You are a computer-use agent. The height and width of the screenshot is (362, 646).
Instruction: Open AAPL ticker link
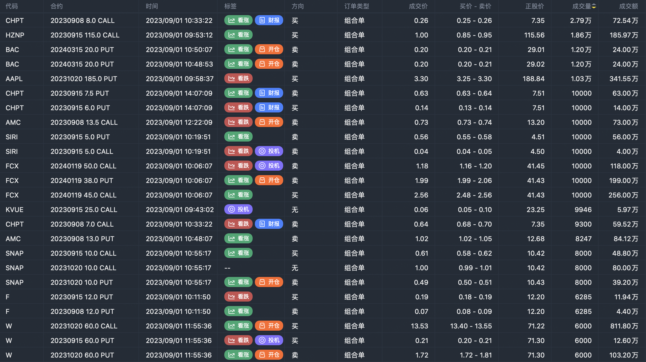tap(14, 79)
